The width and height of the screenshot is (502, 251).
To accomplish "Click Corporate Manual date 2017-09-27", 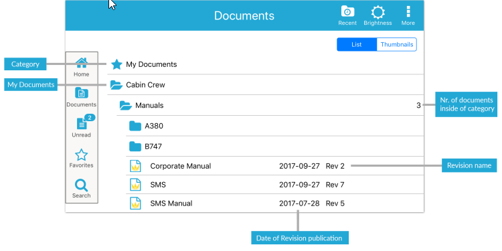I will pos(299,166).
